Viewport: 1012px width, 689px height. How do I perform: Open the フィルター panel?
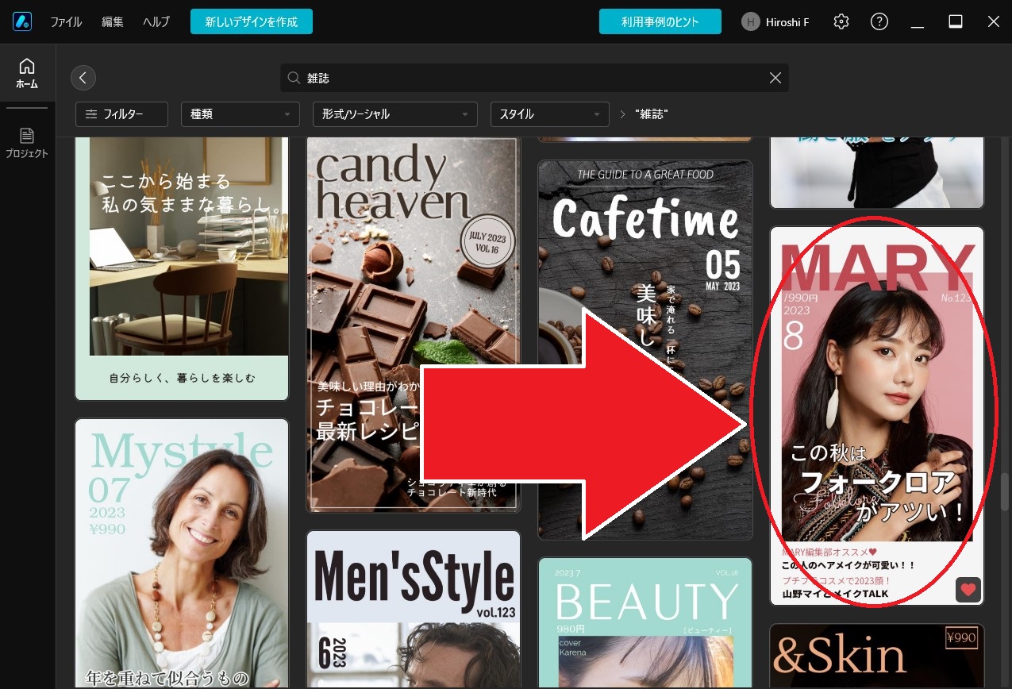coord(121,114)
